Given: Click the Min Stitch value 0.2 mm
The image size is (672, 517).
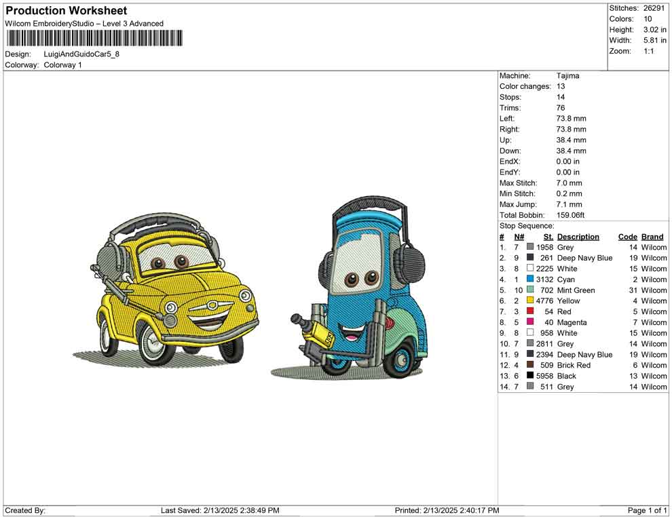Looking at the screenshot, I should (x=569, y=193).
